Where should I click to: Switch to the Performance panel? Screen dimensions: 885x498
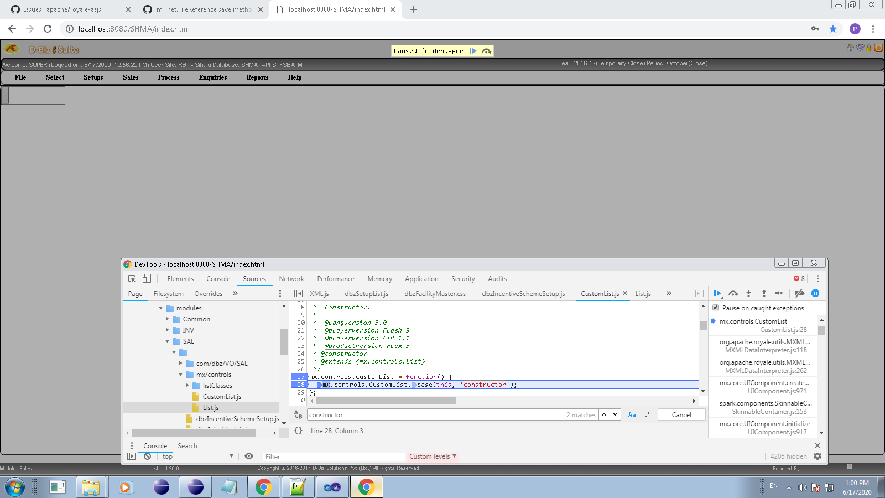coord(336,279)
